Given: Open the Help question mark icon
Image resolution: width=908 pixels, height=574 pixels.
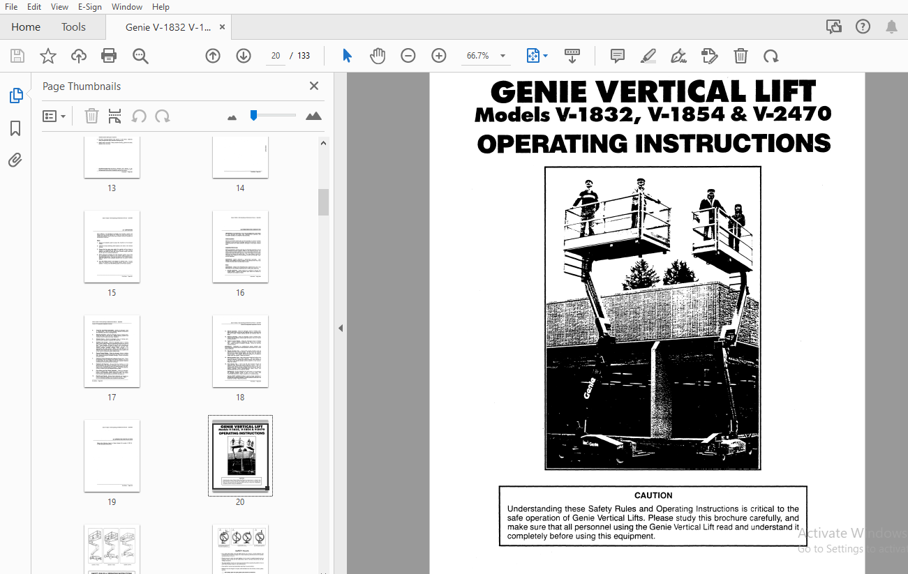Looking at the screenshot, I should [x=863, y=27].
